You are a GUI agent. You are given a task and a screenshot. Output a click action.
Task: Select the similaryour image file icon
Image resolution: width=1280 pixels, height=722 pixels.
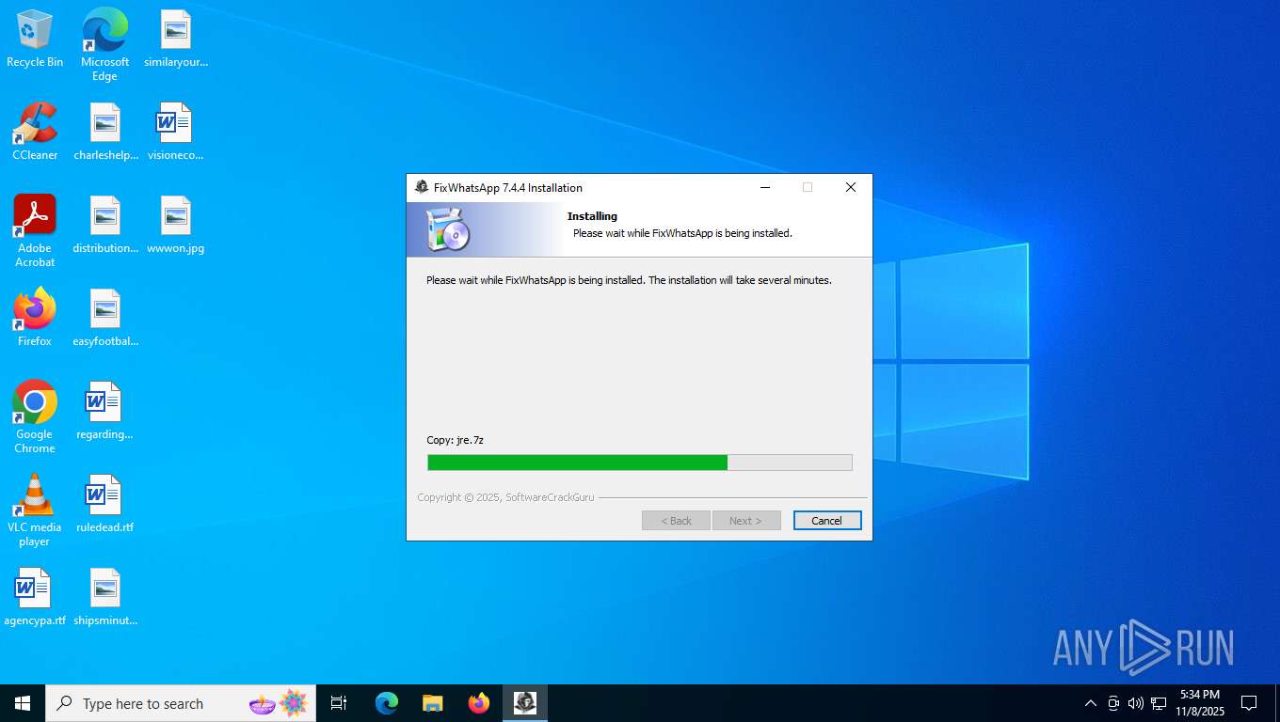point(176,39)
